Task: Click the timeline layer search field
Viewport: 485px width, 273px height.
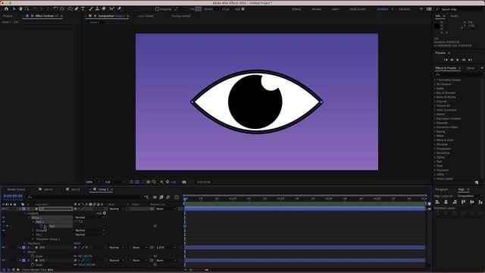Action: click(x=83, y=197)
